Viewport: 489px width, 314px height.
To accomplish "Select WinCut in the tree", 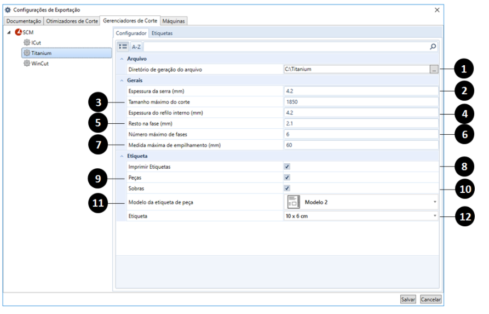I will pos(40,64).
